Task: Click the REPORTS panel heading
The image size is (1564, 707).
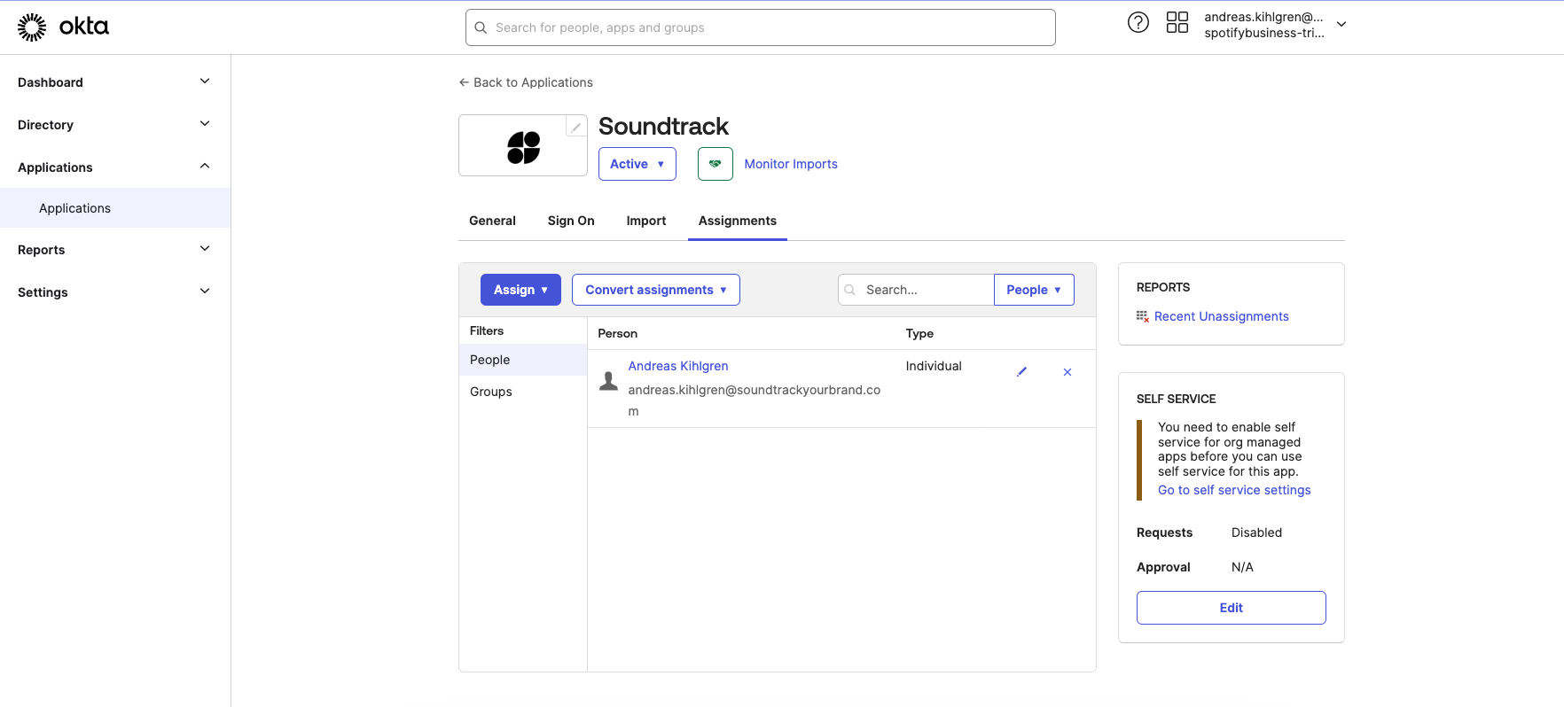Action: pos(1163,287)
